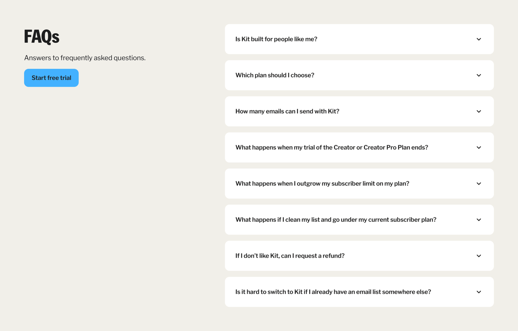The width and height of the screenshot is (518, 331).
Task: Click the chevron beside the refund question
Action: [479, 255]
